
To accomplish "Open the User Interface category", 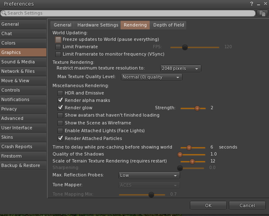I will pyautogui.click(x=23, y=128).
